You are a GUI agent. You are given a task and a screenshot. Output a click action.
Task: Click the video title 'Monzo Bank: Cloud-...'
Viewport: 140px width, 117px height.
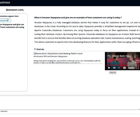click(x=123, y=56)
